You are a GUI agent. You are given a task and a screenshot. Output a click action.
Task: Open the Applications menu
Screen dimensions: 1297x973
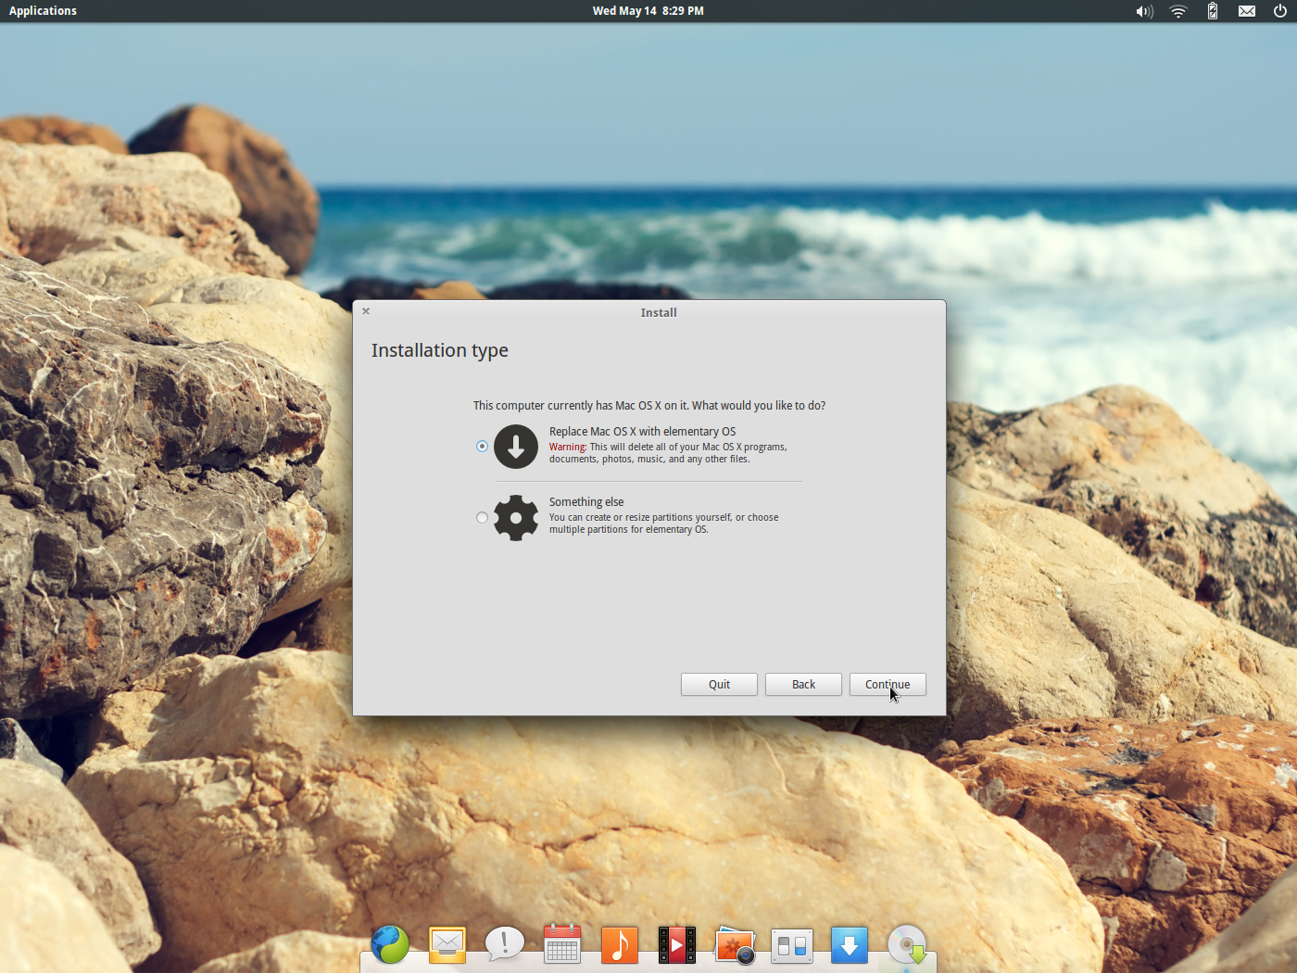43,11
